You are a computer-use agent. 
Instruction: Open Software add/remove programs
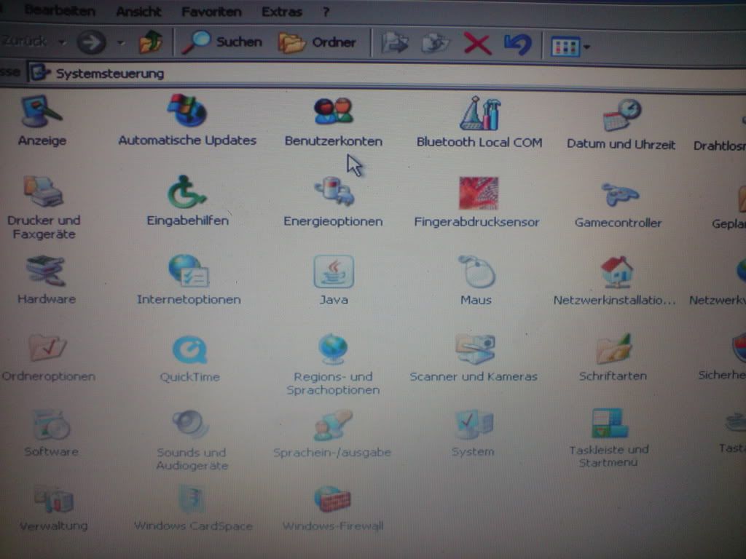(x=51, y=433)
